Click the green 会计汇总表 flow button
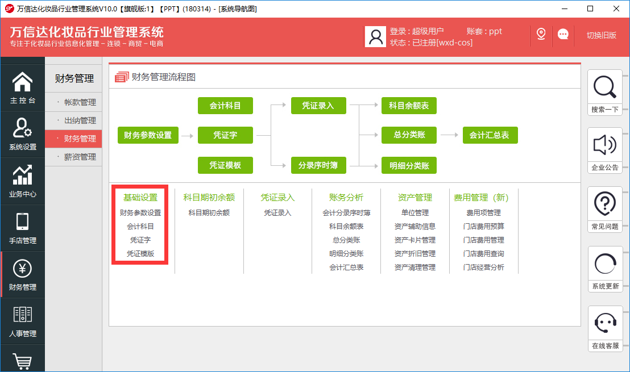The height and width of the screenshot is (372, 630). click(x=490, y=135)
